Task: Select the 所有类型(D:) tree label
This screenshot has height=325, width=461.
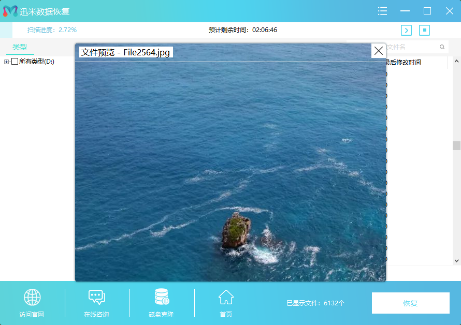Action: click(36, 62)
